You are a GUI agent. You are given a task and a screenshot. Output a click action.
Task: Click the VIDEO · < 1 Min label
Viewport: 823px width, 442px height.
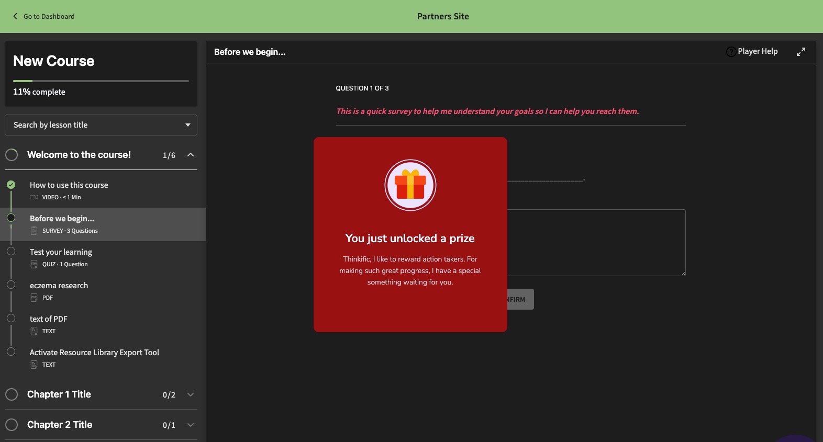(x=62, y=197)
